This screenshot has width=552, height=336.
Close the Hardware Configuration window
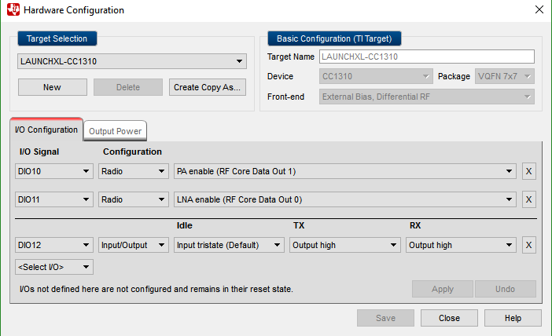coord(539,10)
